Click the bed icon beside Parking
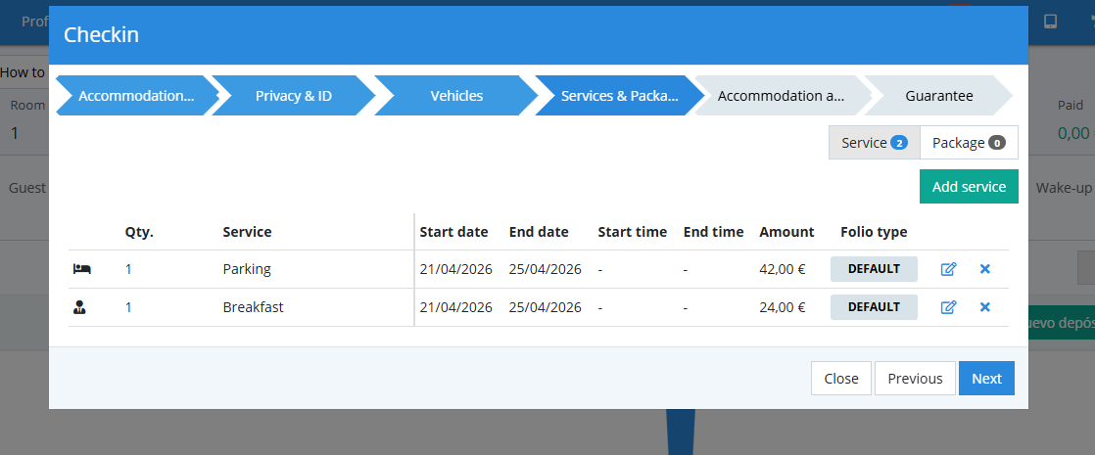1095x455 pixels. coord(81,269)
